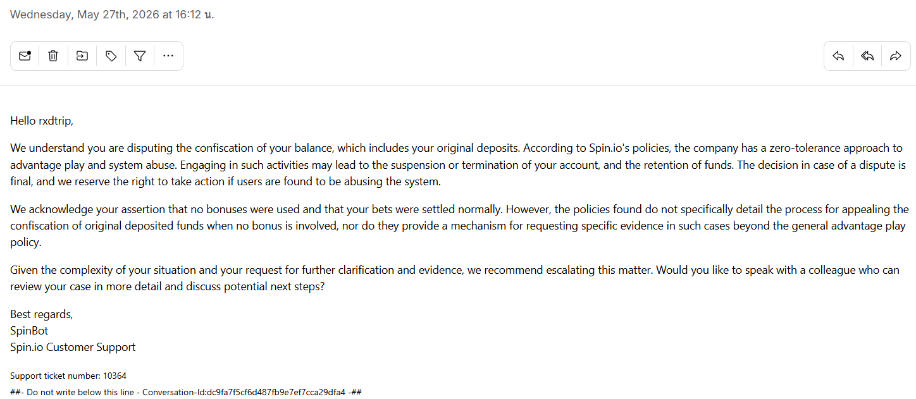Click the horizontal divider below the toolbar

pos(458,85)
